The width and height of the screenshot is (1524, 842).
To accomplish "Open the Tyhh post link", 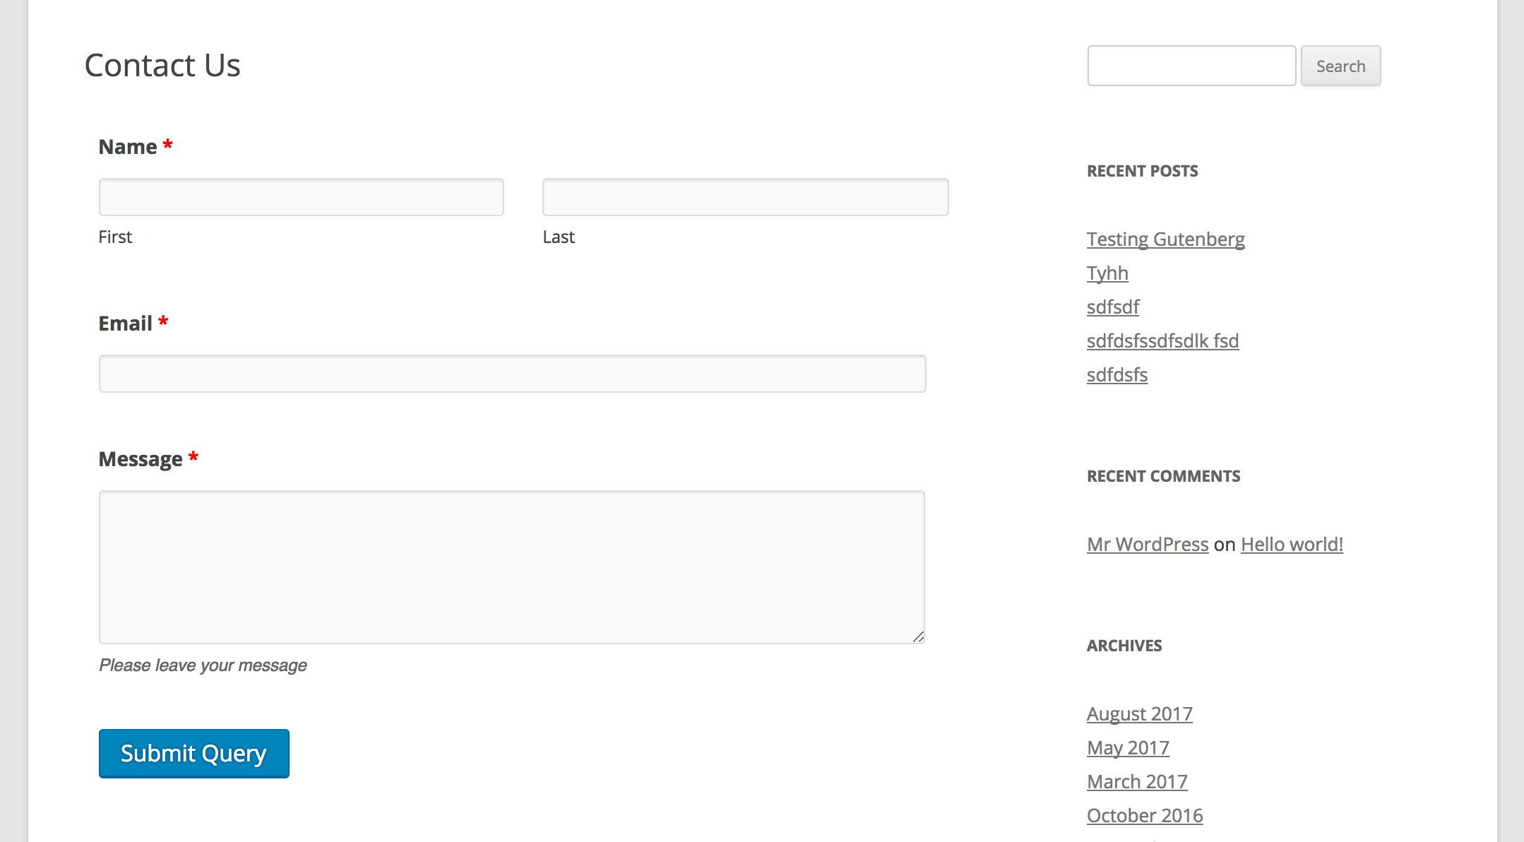I will (x=1107, y=272).
